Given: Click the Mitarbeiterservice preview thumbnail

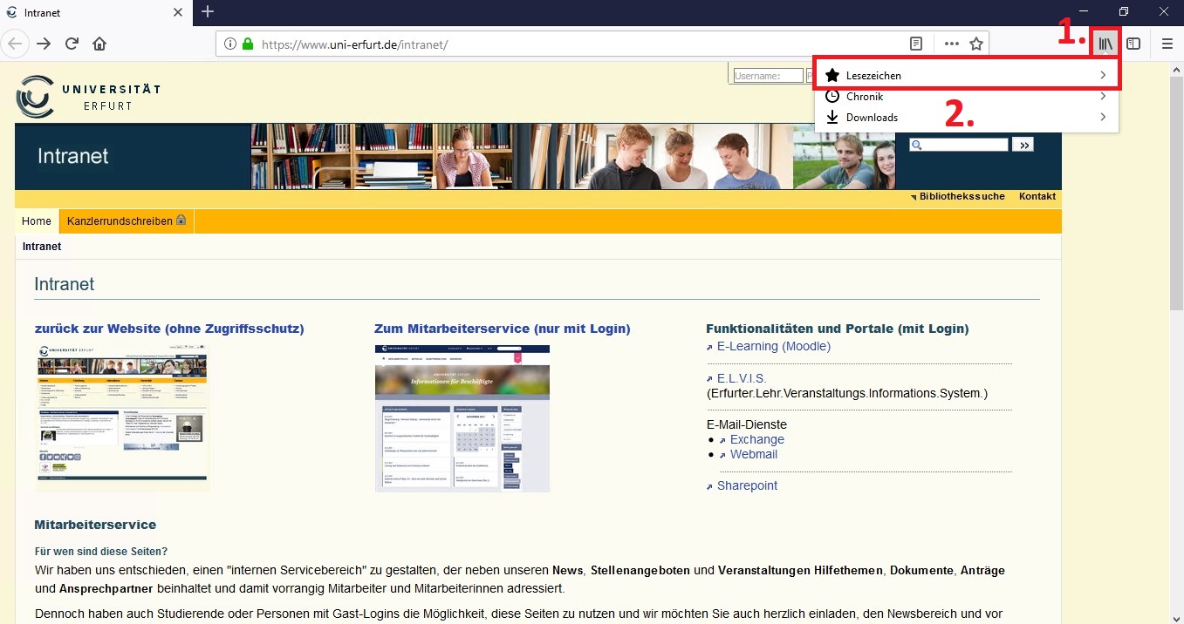Looking at the screenshot, I should pyautogui.click(x=462, y=418).
